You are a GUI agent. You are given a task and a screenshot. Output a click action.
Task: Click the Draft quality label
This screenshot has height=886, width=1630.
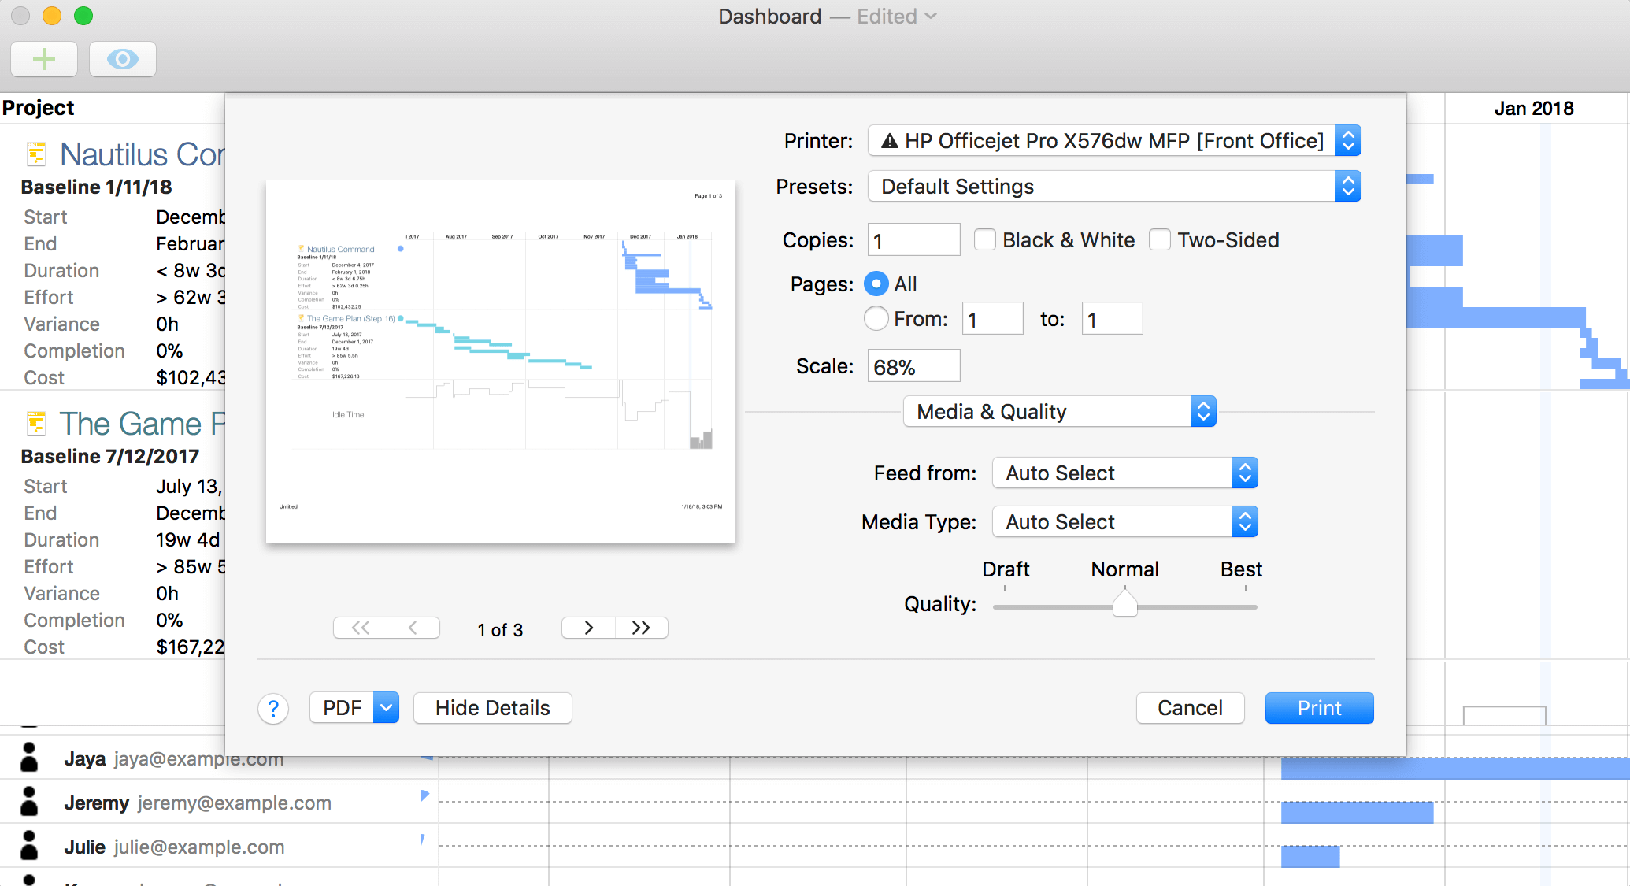[1006, 569]
